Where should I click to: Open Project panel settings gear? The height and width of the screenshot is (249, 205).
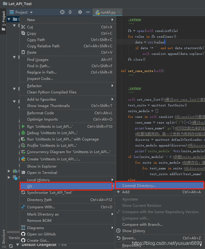coord(80,12)
